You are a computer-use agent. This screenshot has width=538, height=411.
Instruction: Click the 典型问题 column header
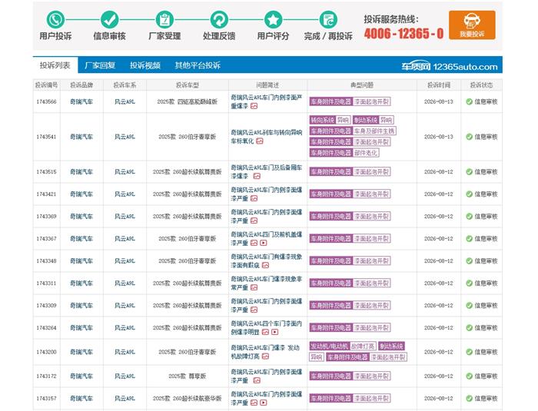pyautogui.click(x=362, y=85)
